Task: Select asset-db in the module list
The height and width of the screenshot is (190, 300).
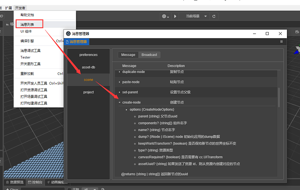Action: pyautogui.click(x=88, y=67)
